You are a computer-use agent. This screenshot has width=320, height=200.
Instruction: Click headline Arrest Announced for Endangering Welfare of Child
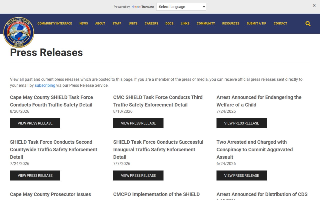coord(259,101)
